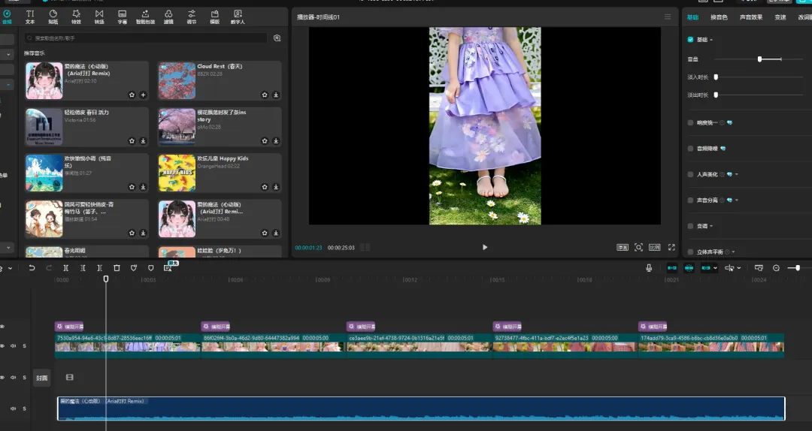Screen dimensions: 812x431
Task: Enter fullscreen preview in the player
Action: [x=671, y=247]
